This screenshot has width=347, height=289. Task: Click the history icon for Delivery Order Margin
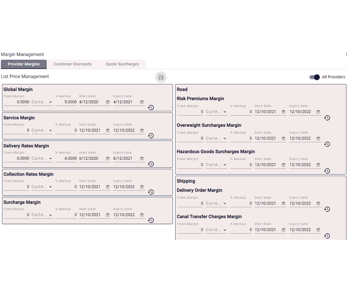point(327,209)
